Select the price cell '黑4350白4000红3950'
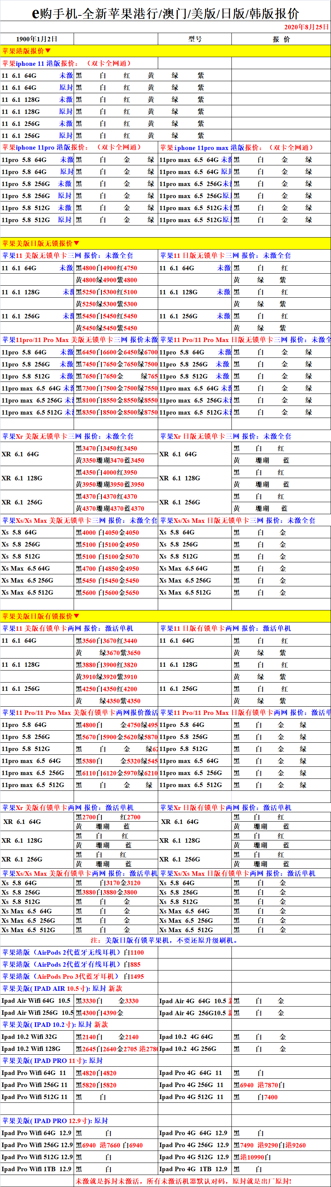 pyautogui.click(x=116, y=472)
